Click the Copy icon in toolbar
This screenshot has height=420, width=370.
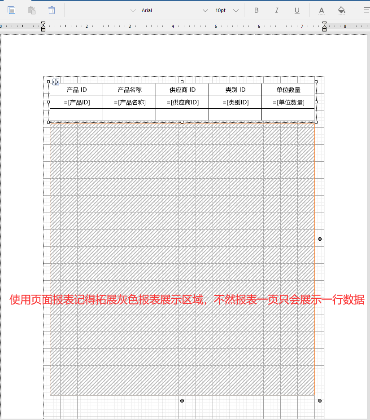pyautogui.click(x=12, y=10)
